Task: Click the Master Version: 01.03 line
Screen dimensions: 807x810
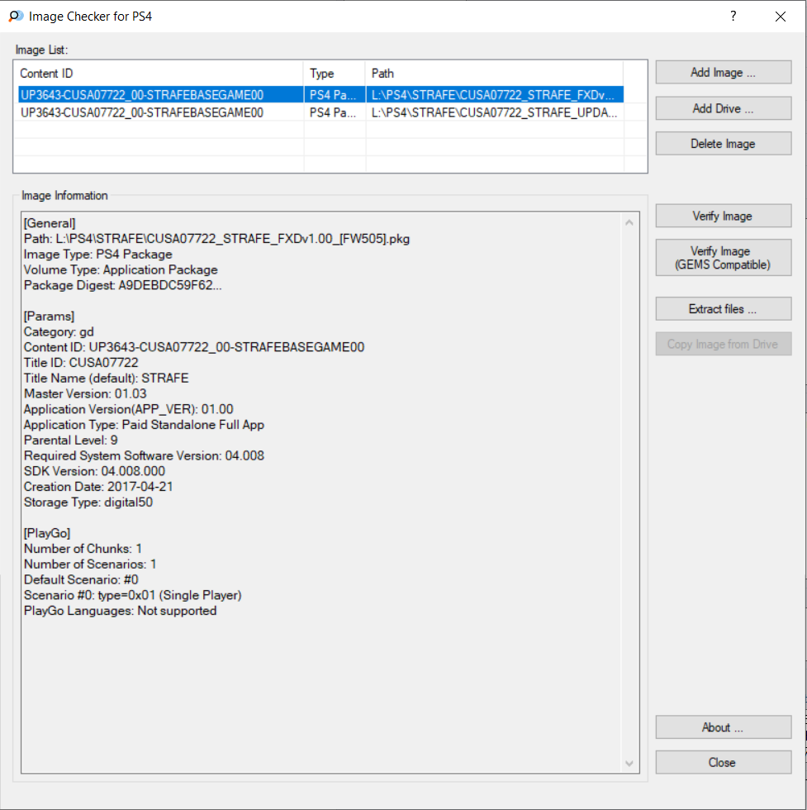Action: (x=85, y=393)
